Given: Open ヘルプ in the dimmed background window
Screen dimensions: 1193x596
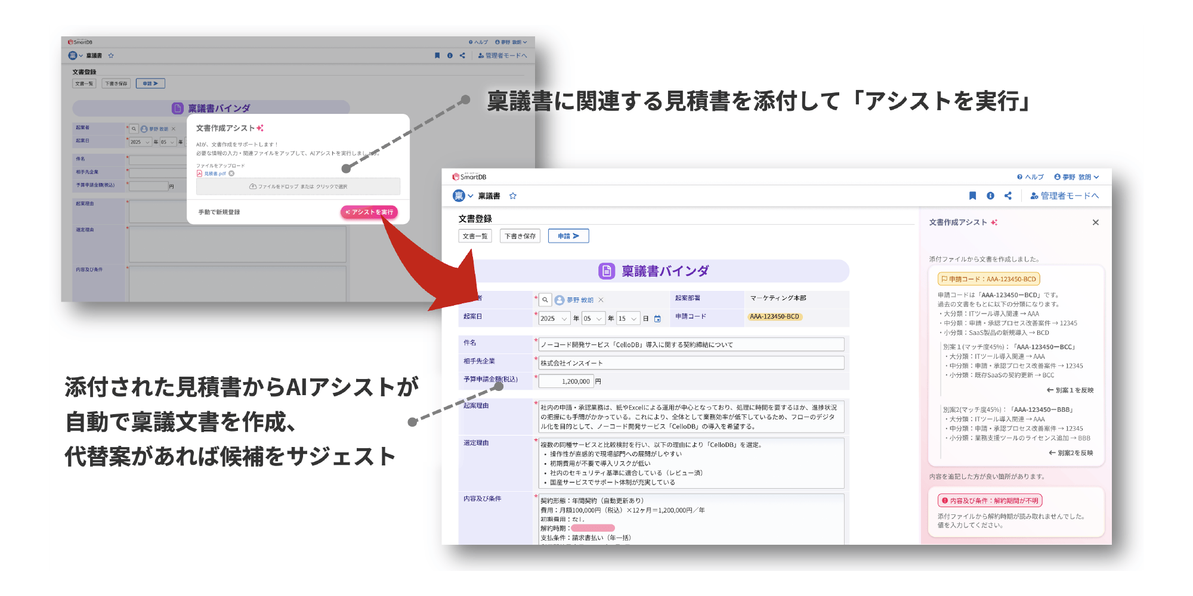Looking at the screenshot, I should (x=478, y=42).
